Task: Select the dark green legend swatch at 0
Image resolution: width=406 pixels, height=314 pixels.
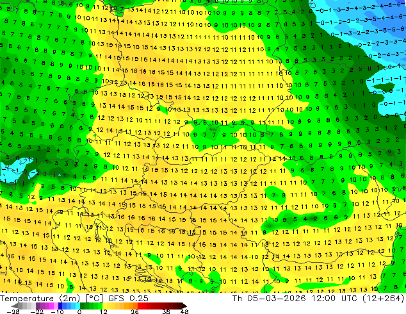Action: coord(83,306)
